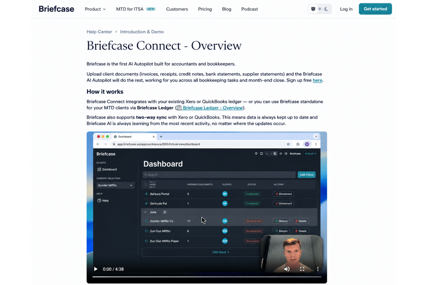This screenshot has height=285, width=427.
Task: Click the Briefcase logo
Action: (x=56, y=9)
